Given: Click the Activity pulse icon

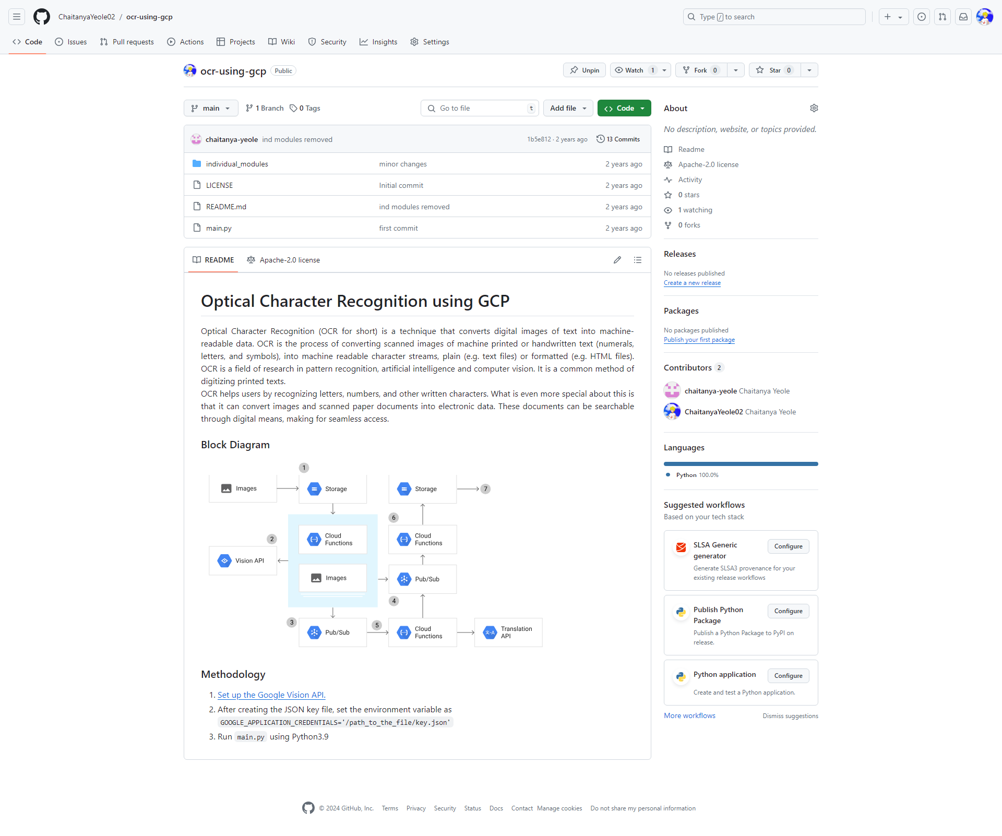Looking at the screenshot, I should [668, 180].
